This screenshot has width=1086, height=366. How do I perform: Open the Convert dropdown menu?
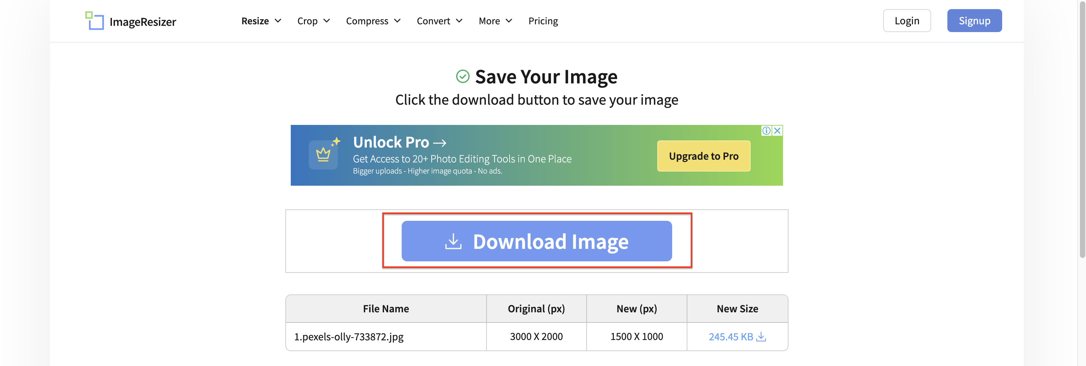tap(439, 21)
